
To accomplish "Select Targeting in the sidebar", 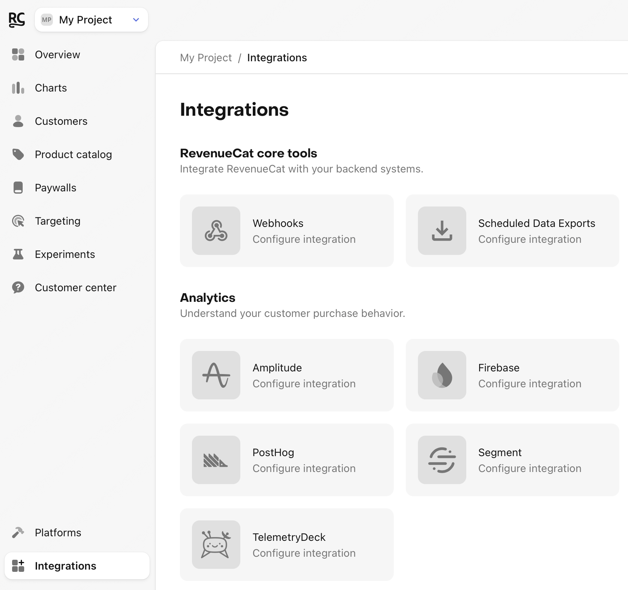I will click(x=57, y=221).
